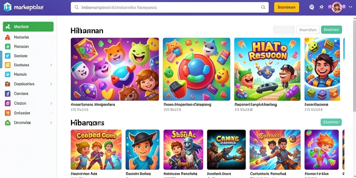
Task: Click the orange Bartiries sidebar icon
Action: click(x=8, y=65)
